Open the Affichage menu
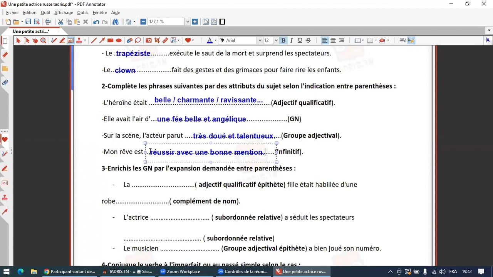493x277 pixels. tap(64, 13)
